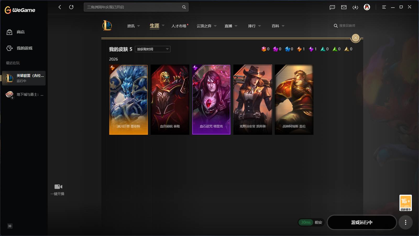
Task: Click the 30ms 祖安 server indicator
Action: [311, 222]
